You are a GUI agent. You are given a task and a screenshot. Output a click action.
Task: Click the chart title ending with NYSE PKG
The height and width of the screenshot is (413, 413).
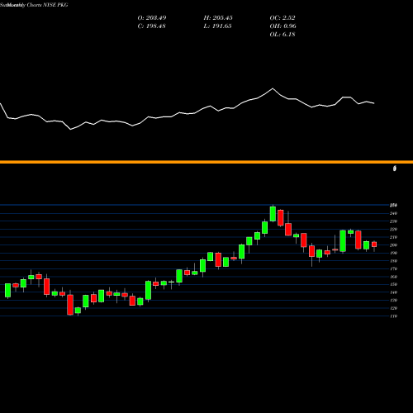(34, 5)
